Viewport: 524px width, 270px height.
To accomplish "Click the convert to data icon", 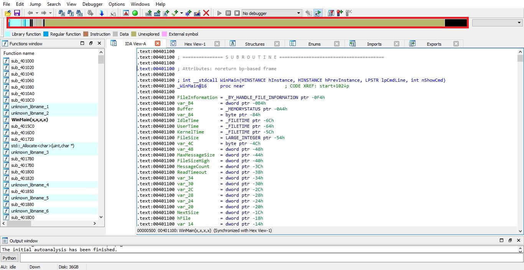I will 157,13.
